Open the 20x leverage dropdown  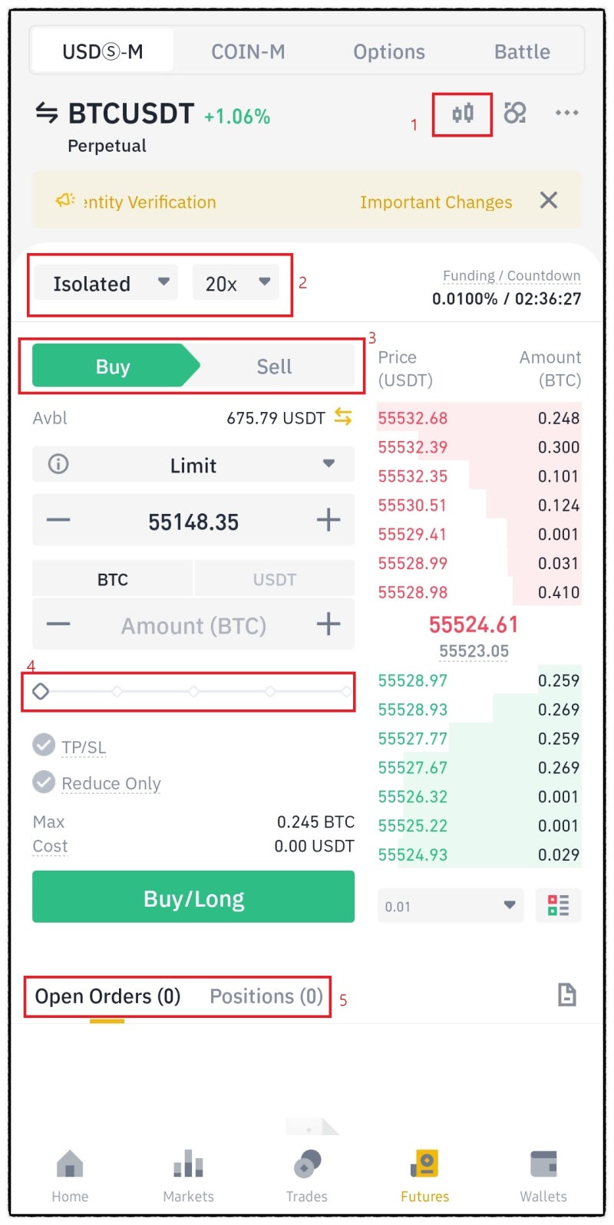point(236,283)
